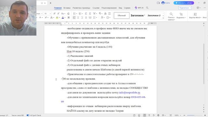The width and height of the screenshot is (208, 117).
Task: Click the Войти sign-in button
Action: [166, 3]
